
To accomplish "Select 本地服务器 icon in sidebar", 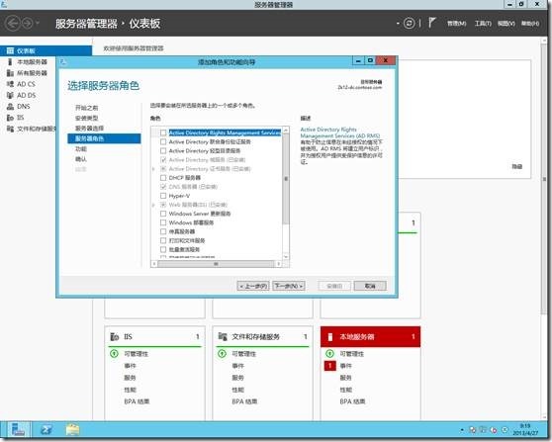I will [10, 62].
